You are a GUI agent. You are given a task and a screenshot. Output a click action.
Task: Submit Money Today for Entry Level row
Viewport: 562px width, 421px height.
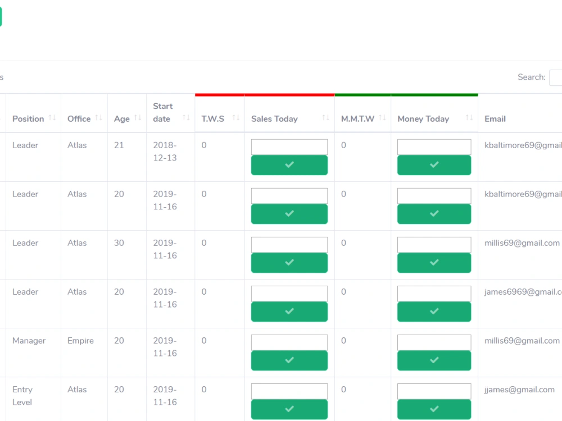(434, 409)
